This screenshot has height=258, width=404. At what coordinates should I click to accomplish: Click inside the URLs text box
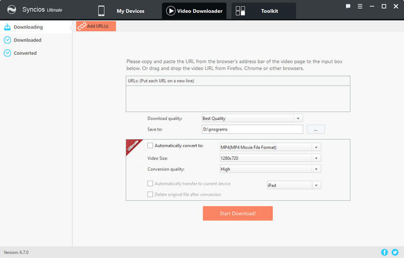tap(238, 98)
